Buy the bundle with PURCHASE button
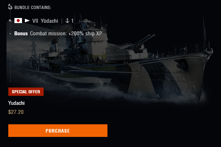 58,130
